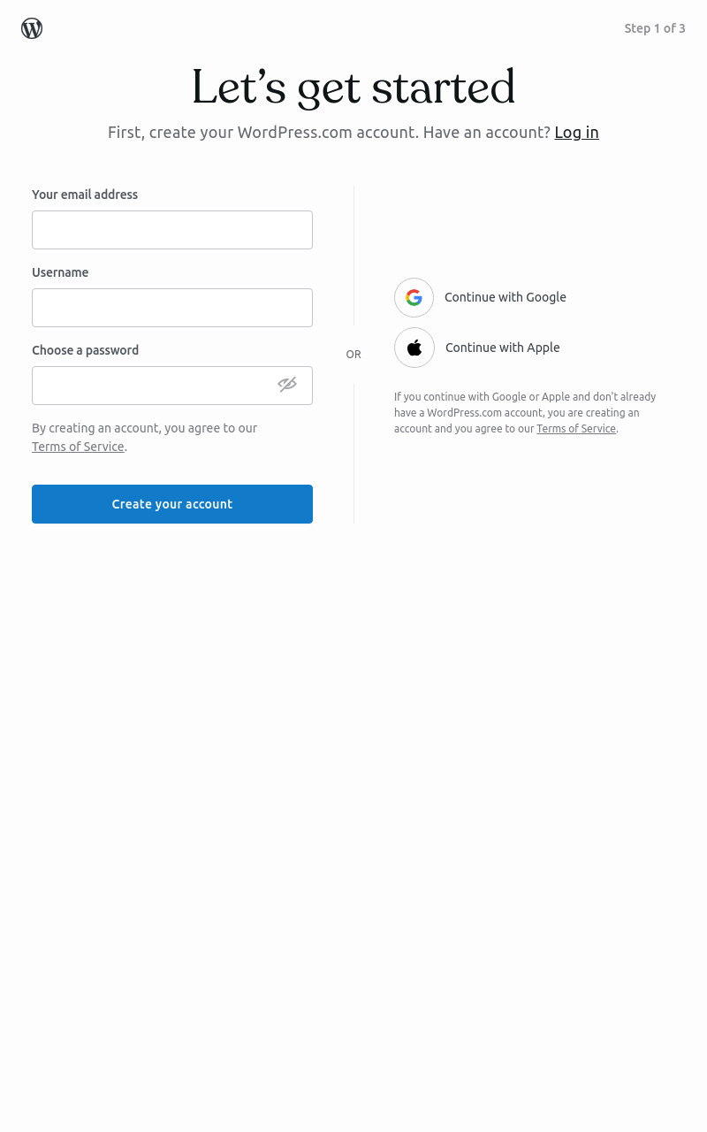Select Continue with Apple text
This screenshot has height=1132, width=707.
(503, 348)
